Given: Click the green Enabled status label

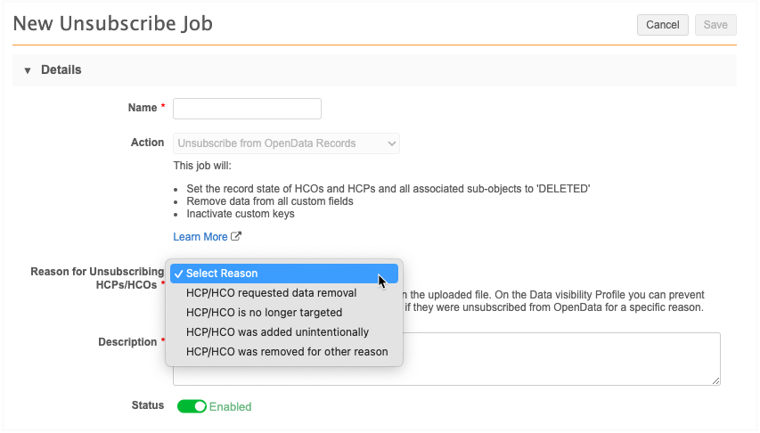Looking at the screenshot, I should 231,407.
